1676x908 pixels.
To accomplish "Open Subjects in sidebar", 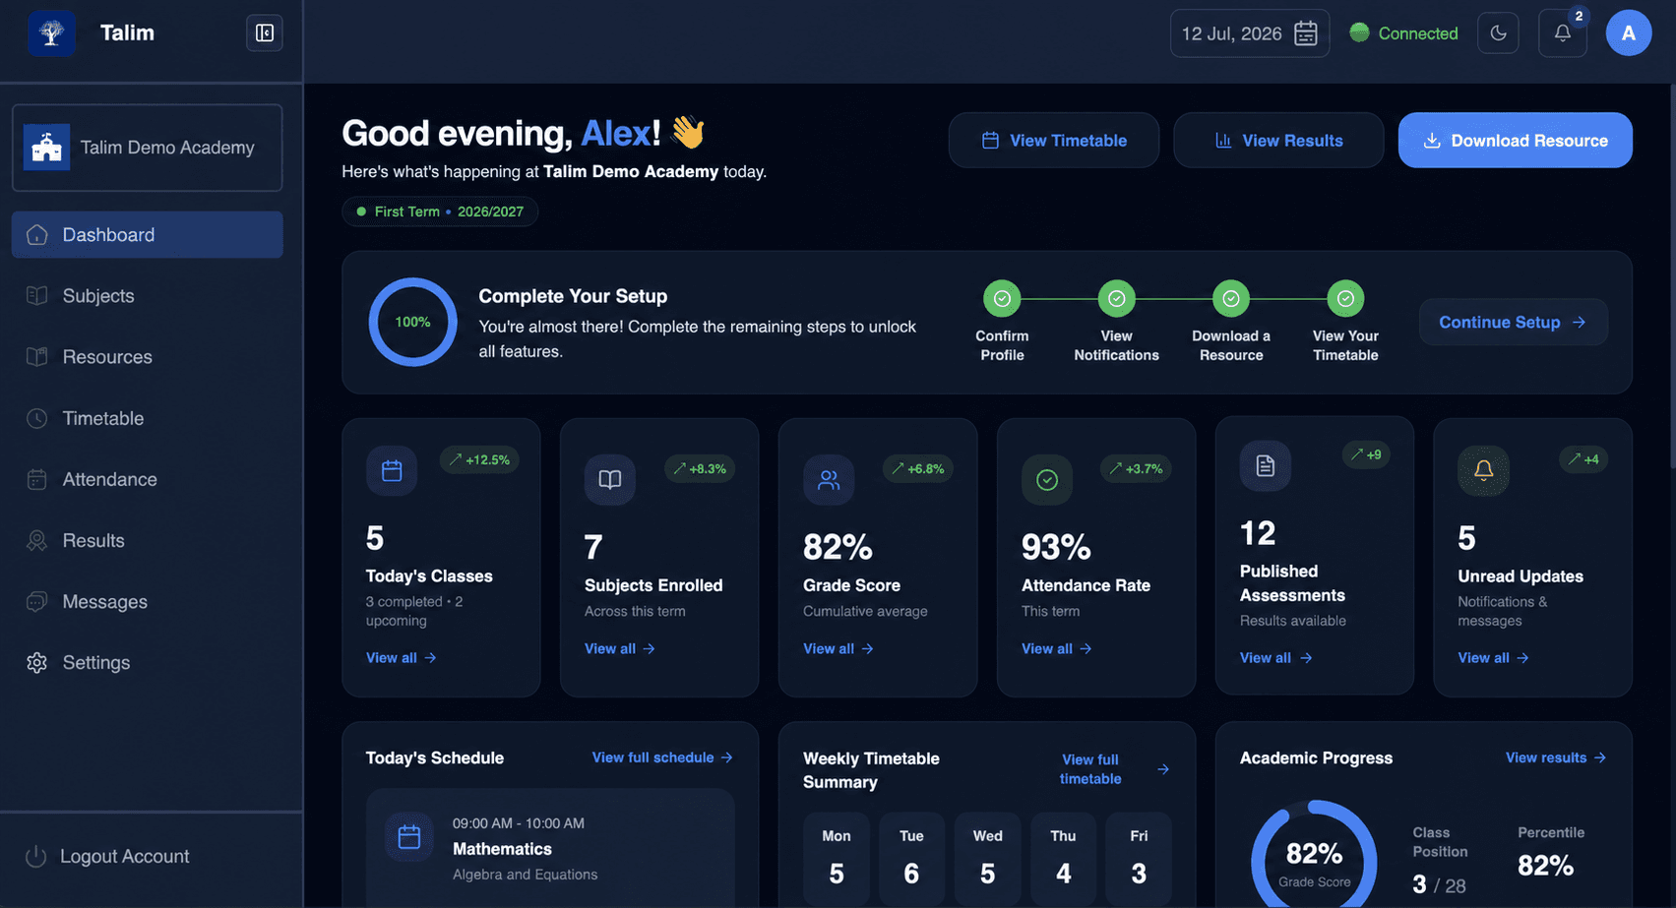I will [x=148, y=296].
